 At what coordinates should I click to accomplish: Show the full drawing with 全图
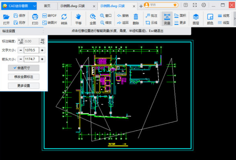click(x=93, y=19)
